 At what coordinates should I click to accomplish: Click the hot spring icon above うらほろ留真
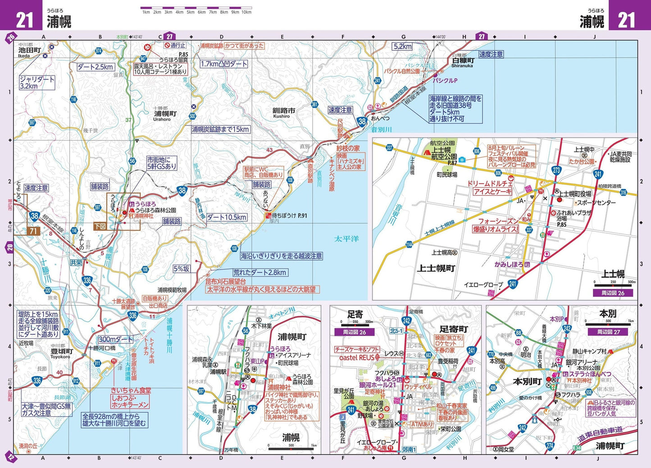147,47
